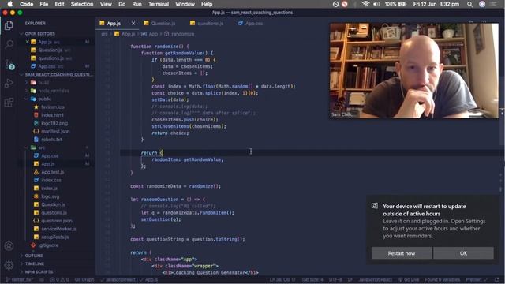Click the randomize breadcrumb item

click(x=182, y=34)
